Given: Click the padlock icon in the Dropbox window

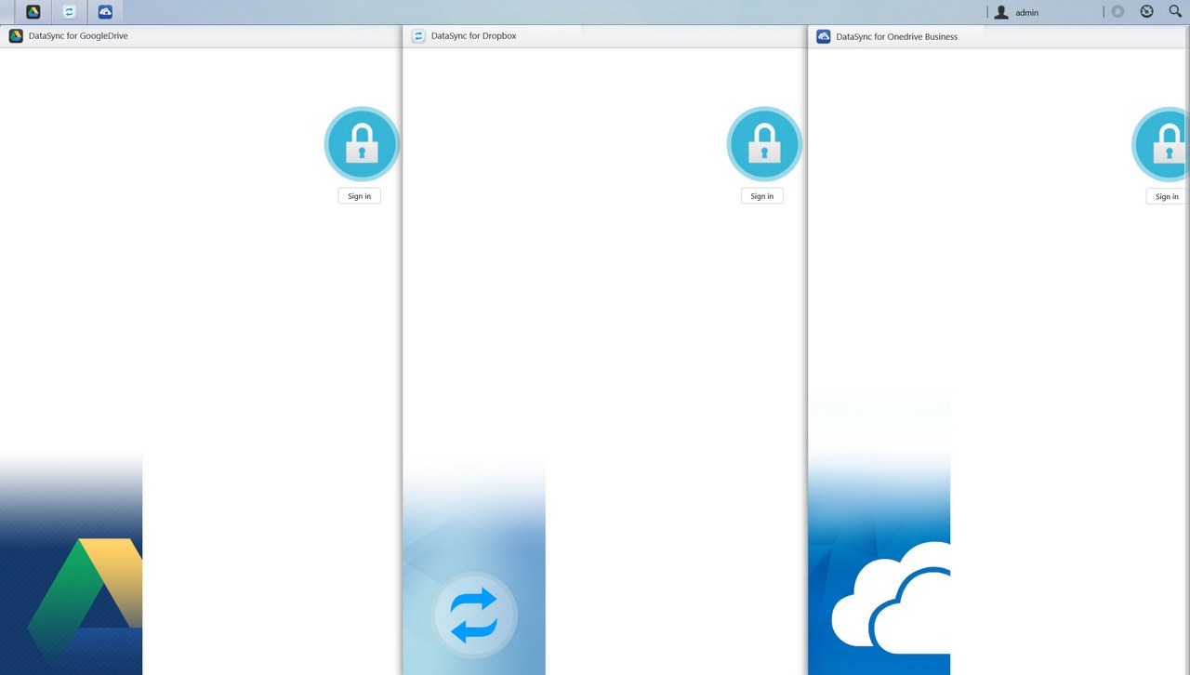Looking at the screenshot, I should click(x=764, y=144).
